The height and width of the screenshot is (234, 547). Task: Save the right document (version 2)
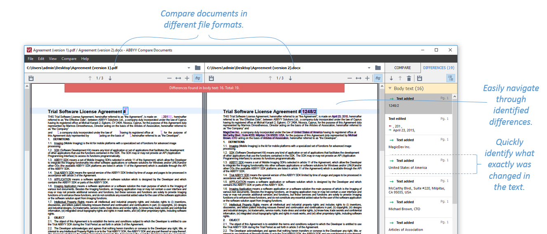211,78
